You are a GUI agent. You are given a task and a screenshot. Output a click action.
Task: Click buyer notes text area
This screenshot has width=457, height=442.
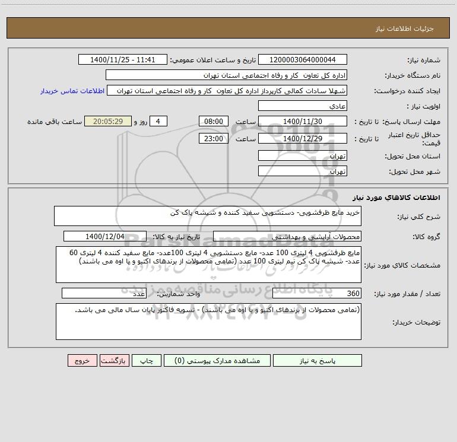point(208,322)
